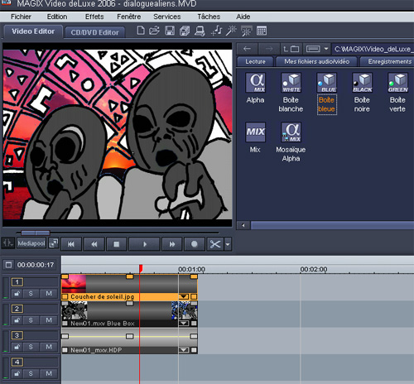
Task: Solo track 2
Action: click(x=31, y=320)
